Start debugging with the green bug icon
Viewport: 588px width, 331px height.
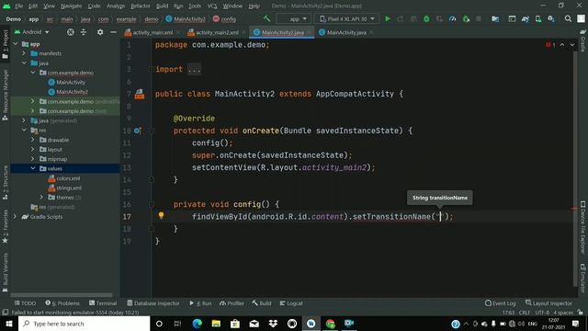tap(426, 18)
